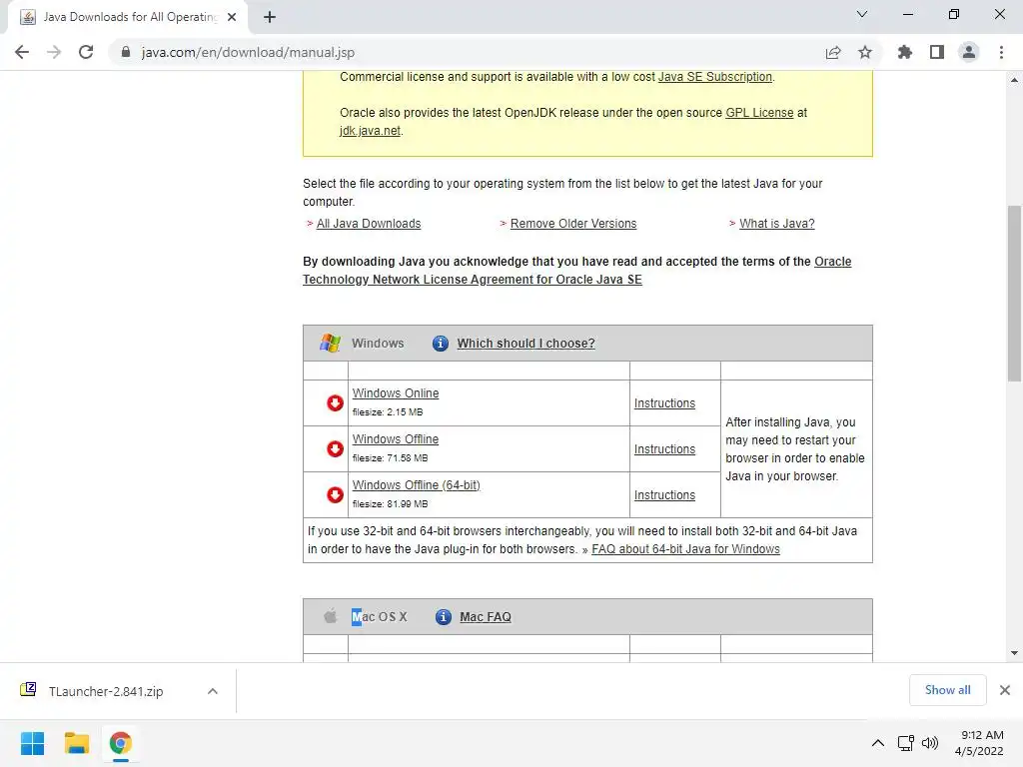Click the browser forward arrow

point(54,52)
